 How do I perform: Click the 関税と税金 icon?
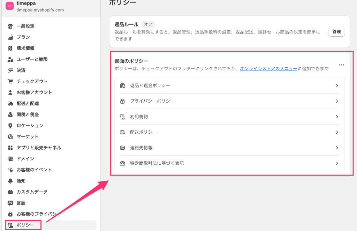click(x=10, y=114)
